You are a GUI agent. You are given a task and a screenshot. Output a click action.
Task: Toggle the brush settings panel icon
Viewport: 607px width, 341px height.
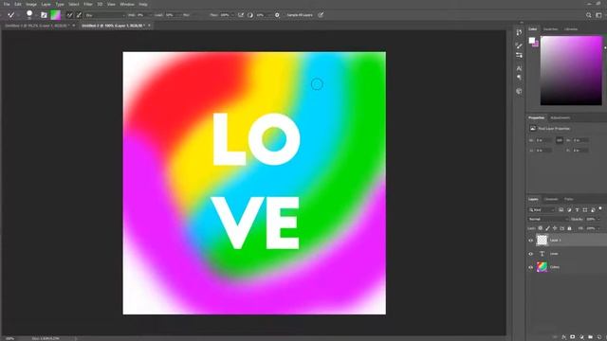[44, 15]
